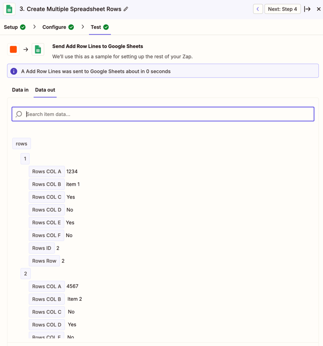
Task: Click the search magnifier icon
Action: click(x=19, y=114)
